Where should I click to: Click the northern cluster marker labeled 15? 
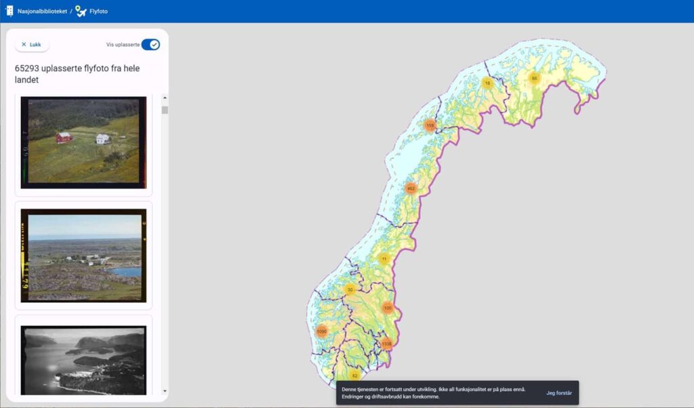coord(487,83)
